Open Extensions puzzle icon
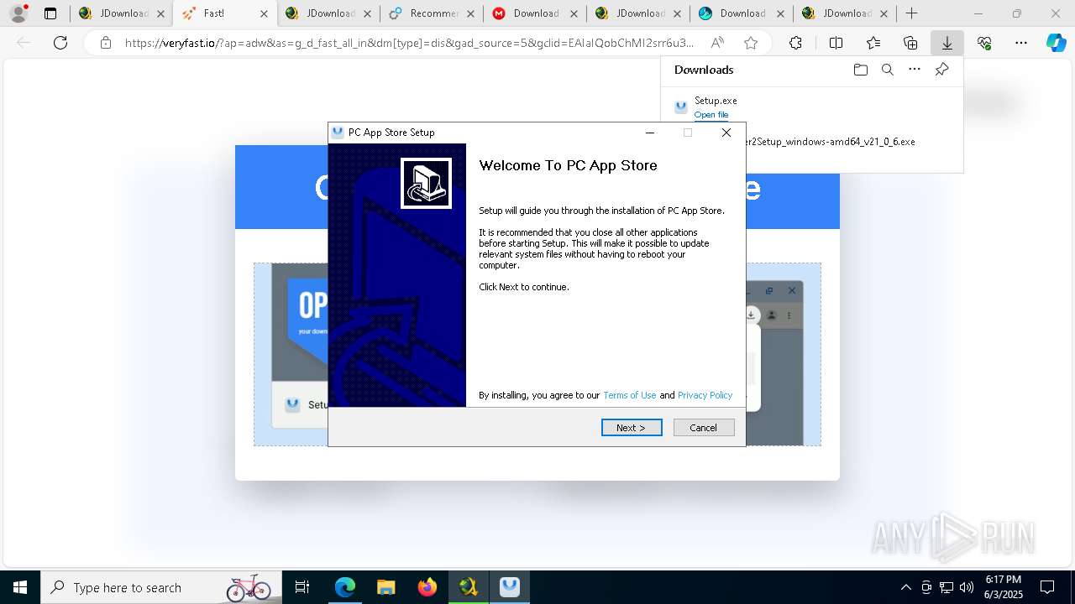The height and width of the screenshot is (604, 1075). tap(795, 43)
